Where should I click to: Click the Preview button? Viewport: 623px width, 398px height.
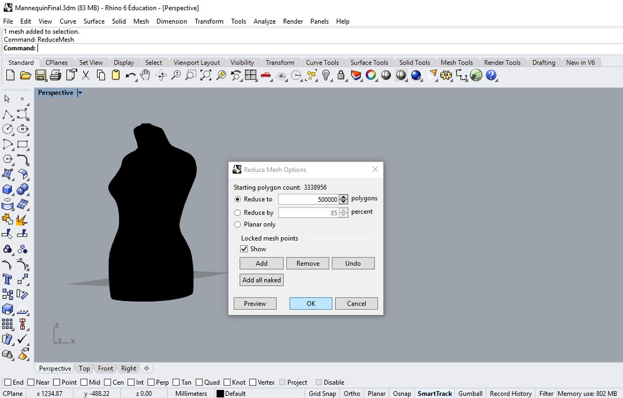[x=255, y=303]
